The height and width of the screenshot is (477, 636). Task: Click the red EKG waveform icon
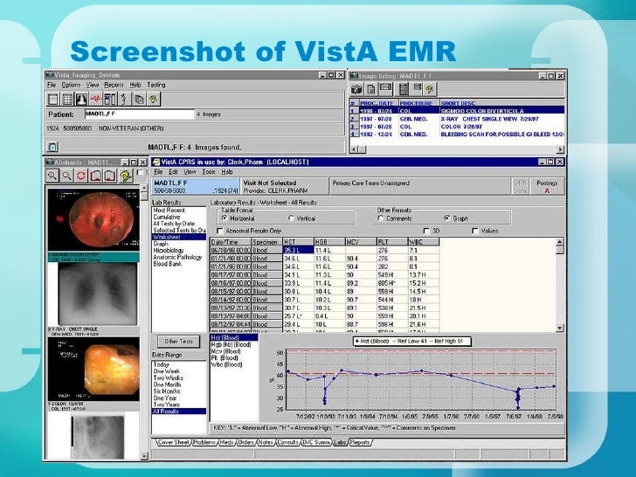(x=96, y=99)
